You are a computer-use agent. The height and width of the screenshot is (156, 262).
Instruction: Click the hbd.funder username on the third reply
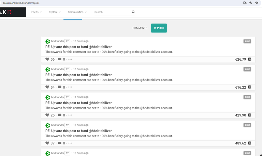[x=57, y=97]
